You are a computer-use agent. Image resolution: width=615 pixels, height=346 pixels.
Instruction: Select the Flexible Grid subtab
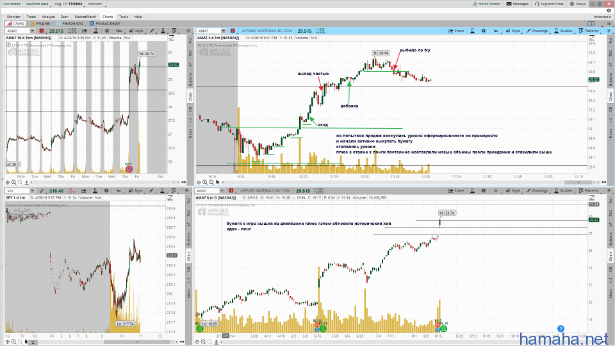[70, 24]
